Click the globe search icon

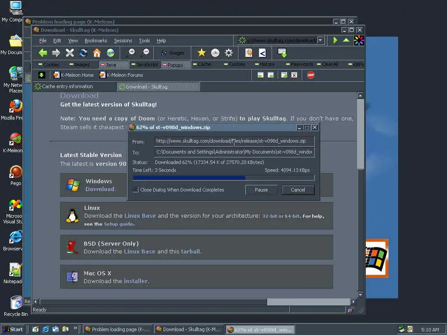[x=110, y=53]
